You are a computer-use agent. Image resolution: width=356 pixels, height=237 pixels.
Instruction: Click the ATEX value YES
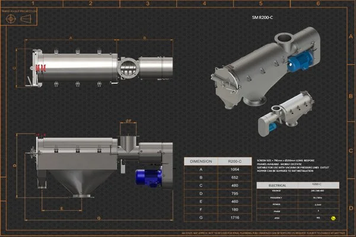(x=318, y=218)
